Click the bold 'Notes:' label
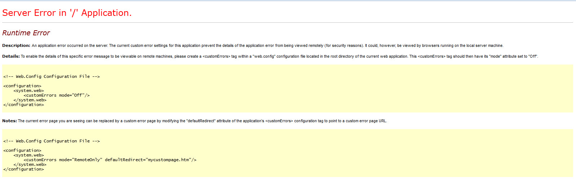576x190 pixels. pos(9,121)
